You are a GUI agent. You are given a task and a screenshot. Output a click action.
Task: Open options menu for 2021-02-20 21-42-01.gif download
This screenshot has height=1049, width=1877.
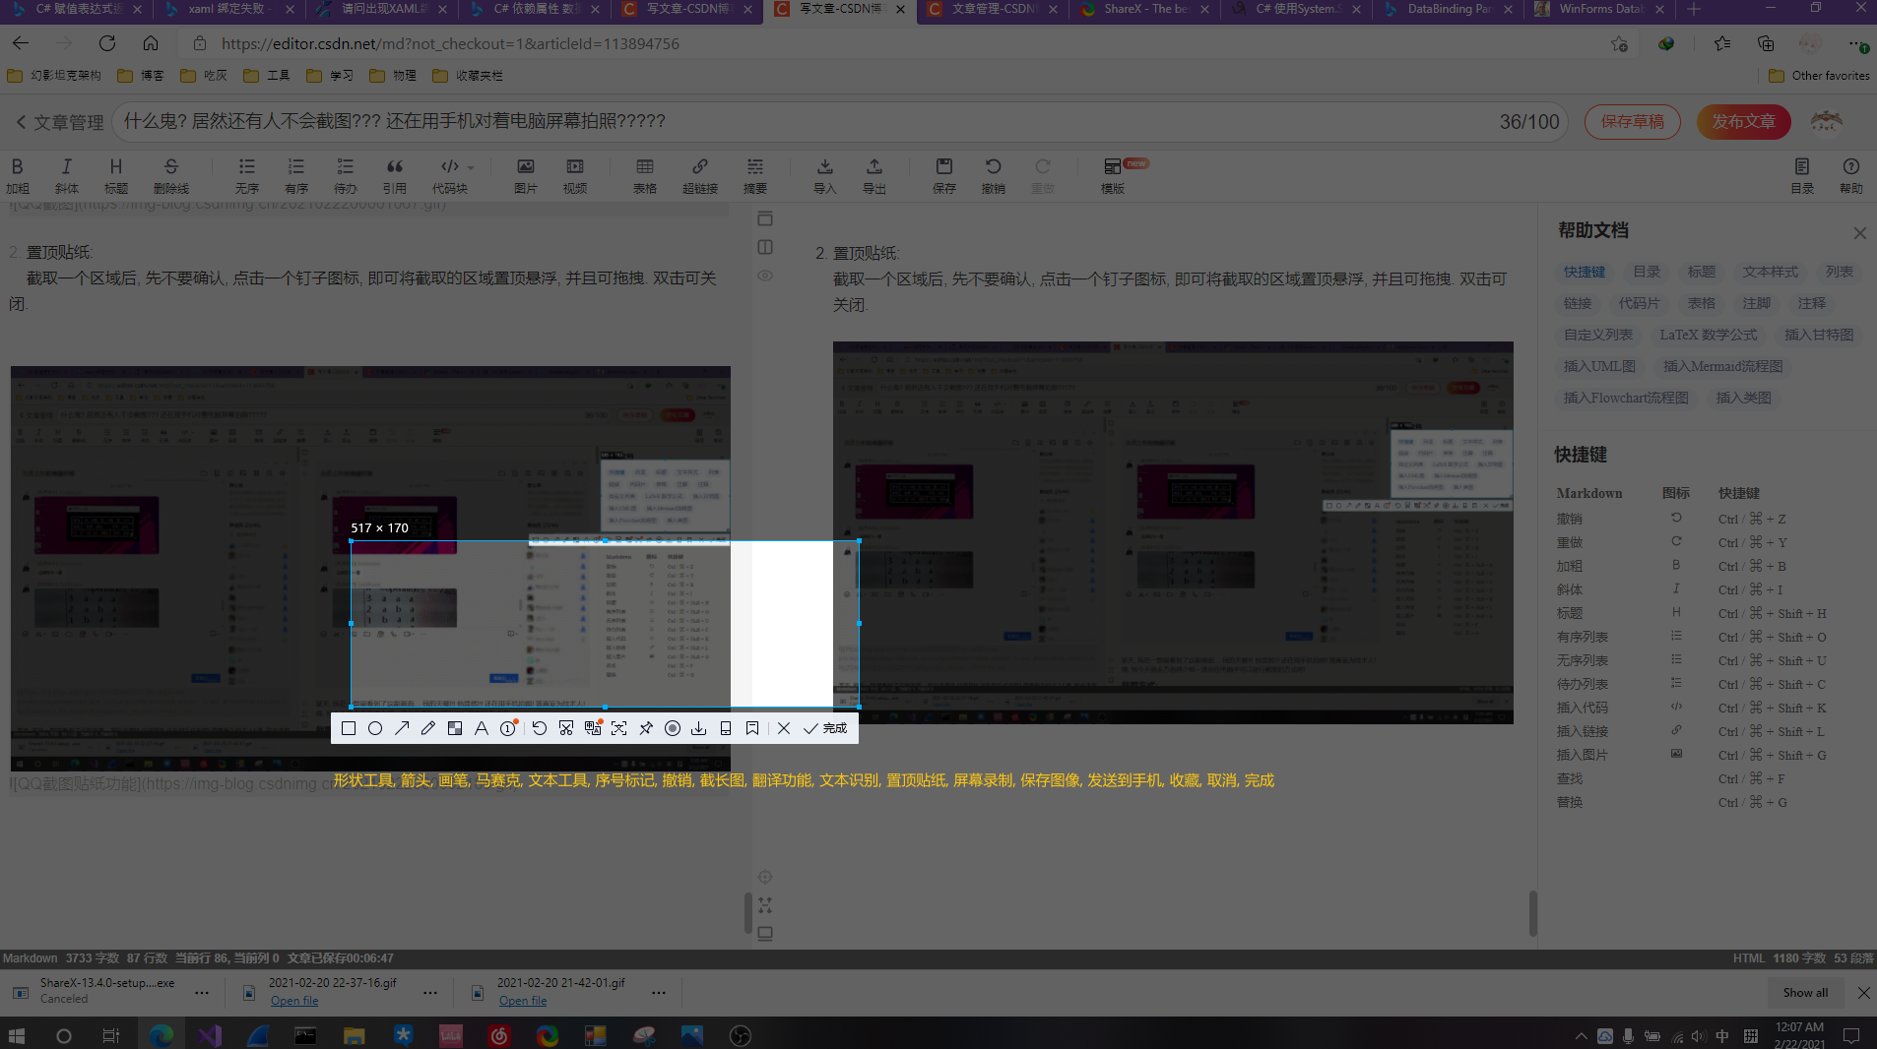coord(659,992)
